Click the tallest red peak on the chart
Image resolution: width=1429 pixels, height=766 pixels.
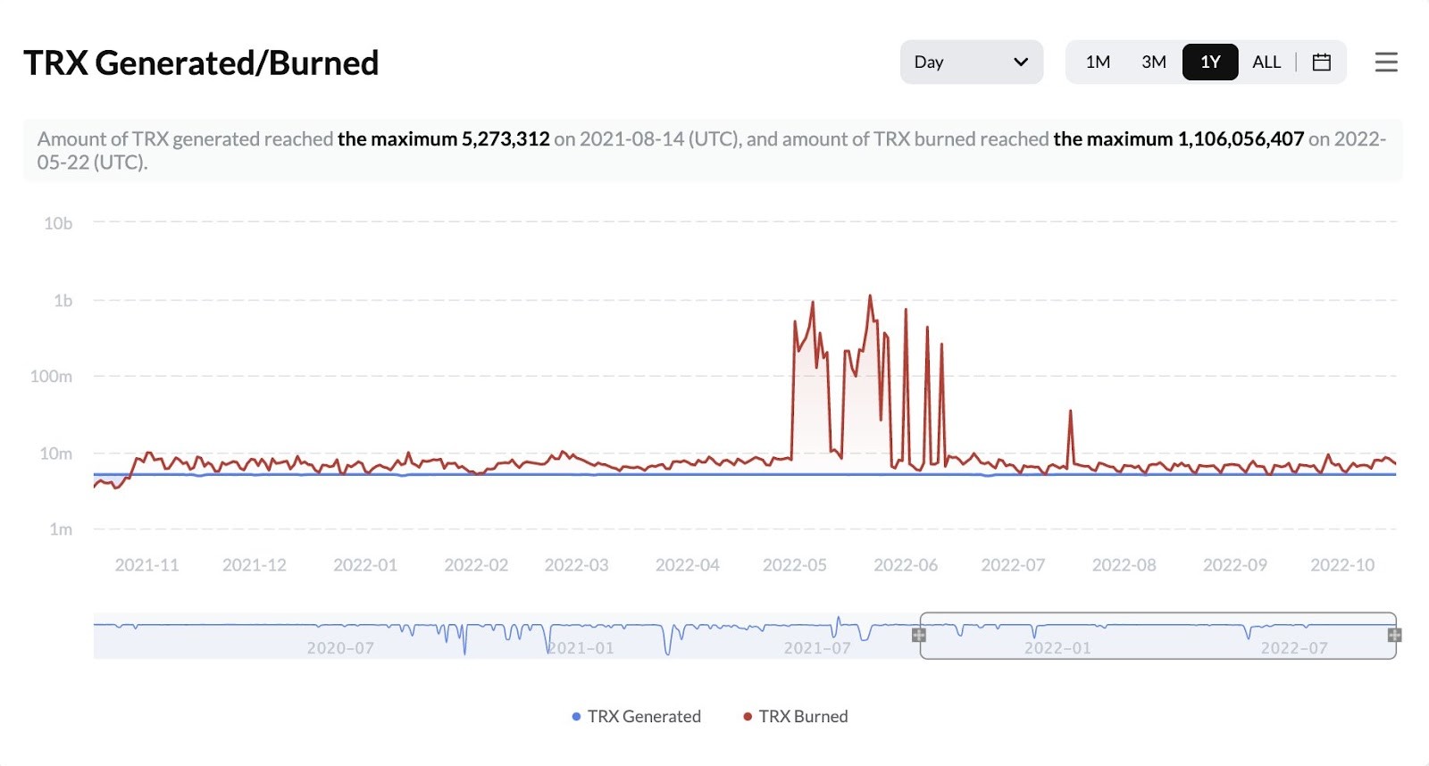coord(870,297)
